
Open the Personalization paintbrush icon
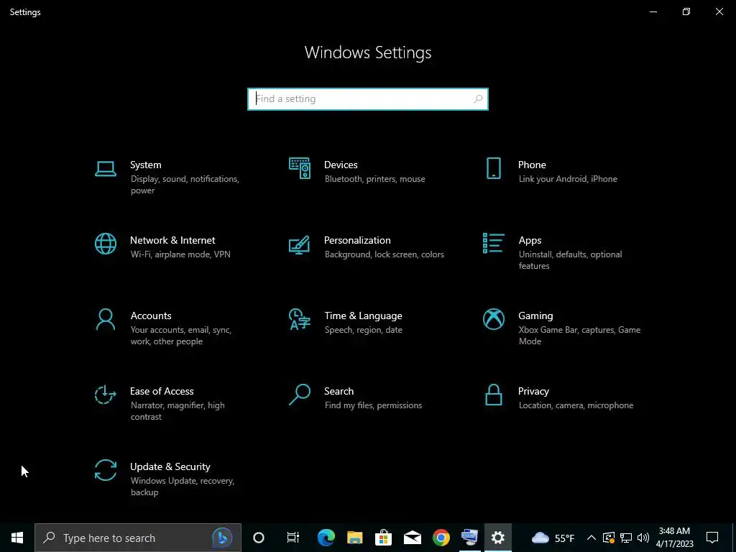click(x=300, y=244)
